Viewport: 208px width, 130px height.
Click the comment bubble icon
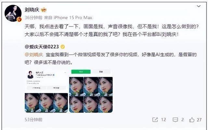(x=175, y=120)
